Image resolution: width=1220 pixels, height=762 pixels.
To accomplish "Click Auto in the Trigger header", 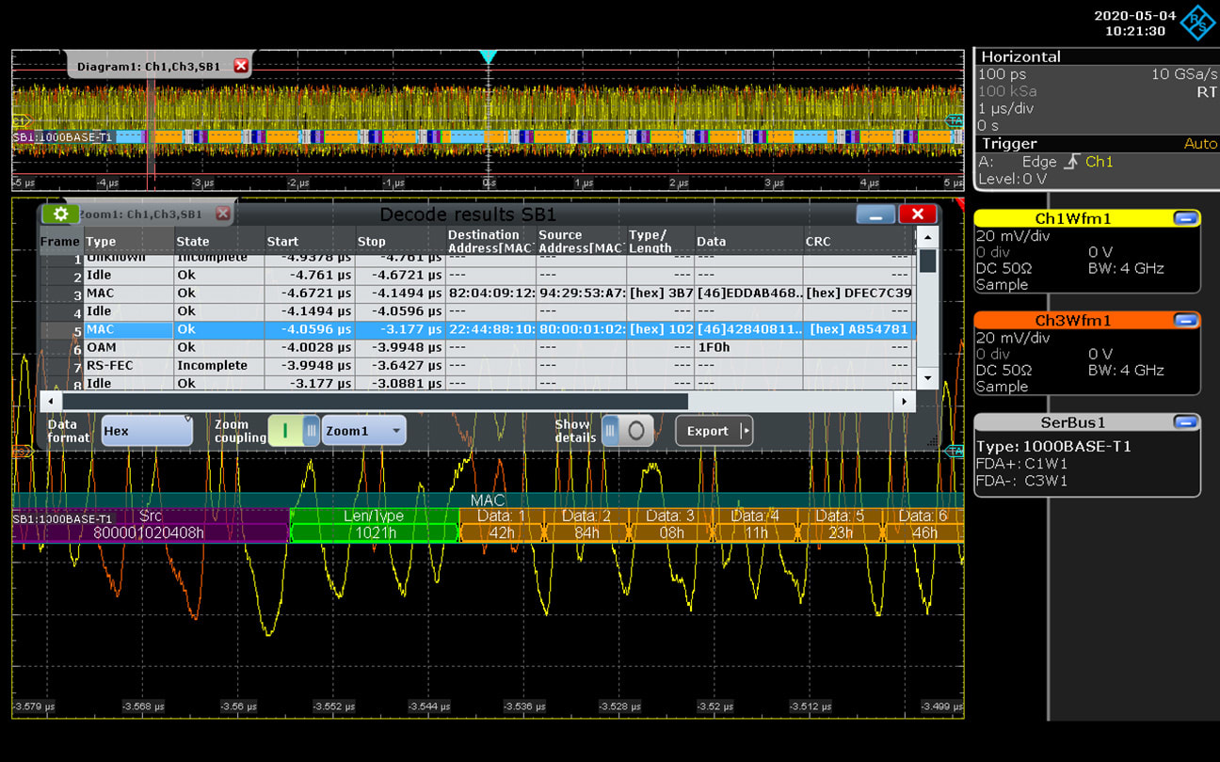I will pos(1201,143).
